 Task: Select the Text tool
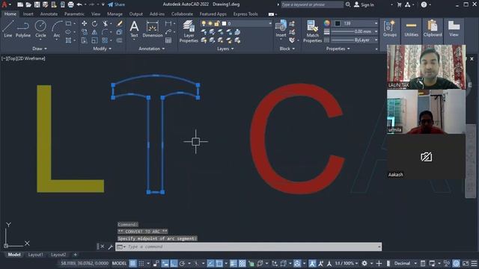tap(134, 29)
